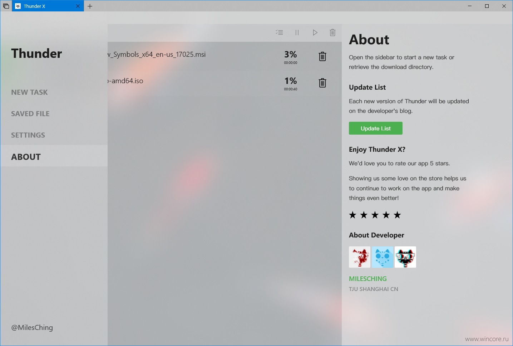Click the select-all checklist icon in toolbar
Image resolution: width=513 pixels, height=346 pixels.
click(x=279, y=32)
